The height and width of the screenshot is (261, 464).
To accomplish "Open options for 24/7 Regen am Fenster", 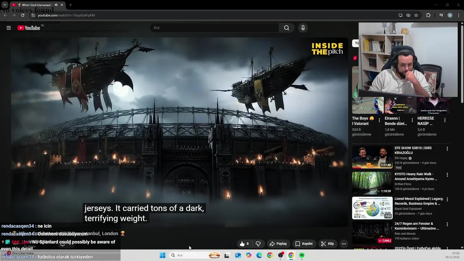I will point(447,224).
